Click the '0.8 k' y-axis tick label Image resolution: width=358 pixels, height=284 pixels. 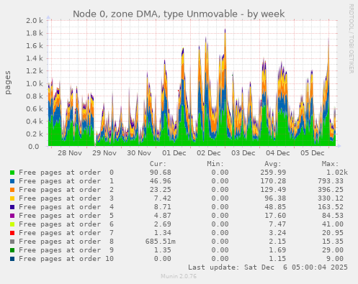tap(35, 96)
